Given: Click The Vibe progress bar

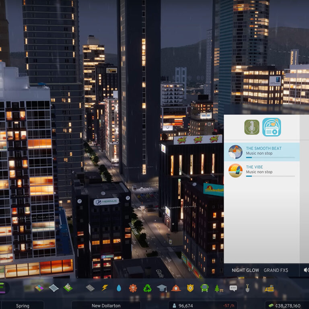Looking at the screenshot, I should pos(270,176).
